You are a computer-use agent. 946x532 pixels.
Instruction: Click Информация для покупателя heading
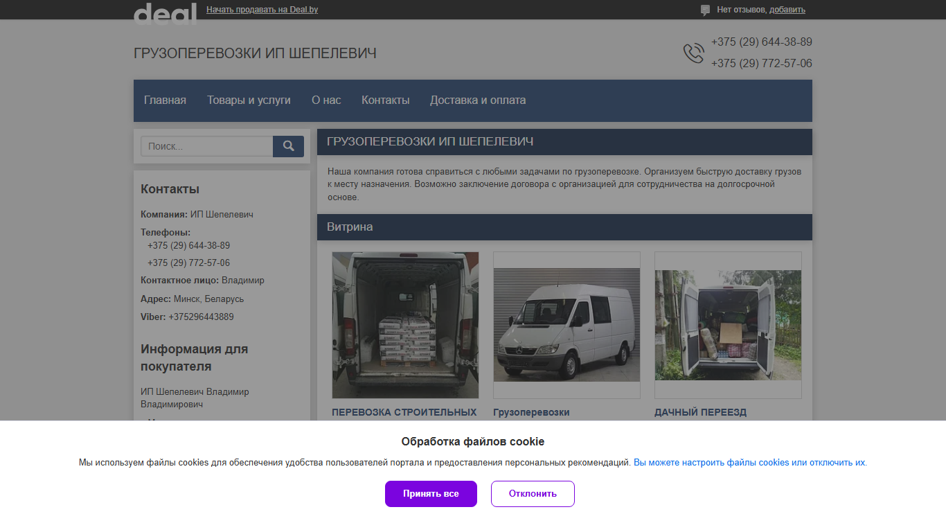click(x=194, y=357)
